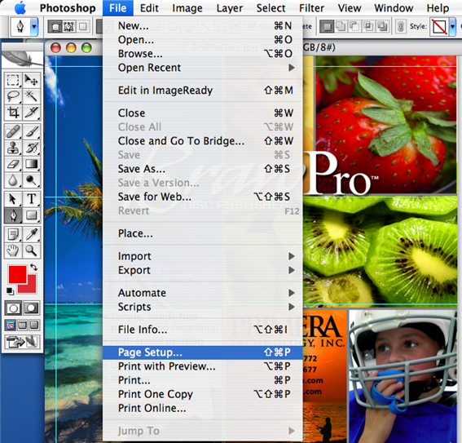This screenshot has width=462, height=443.
Task: Open the Filter menu
Action: coord(312,8)
